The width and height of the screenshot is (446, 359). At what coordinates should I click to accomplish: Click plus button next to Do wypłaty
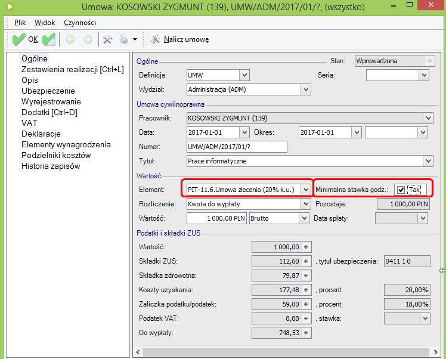(306, 333)
